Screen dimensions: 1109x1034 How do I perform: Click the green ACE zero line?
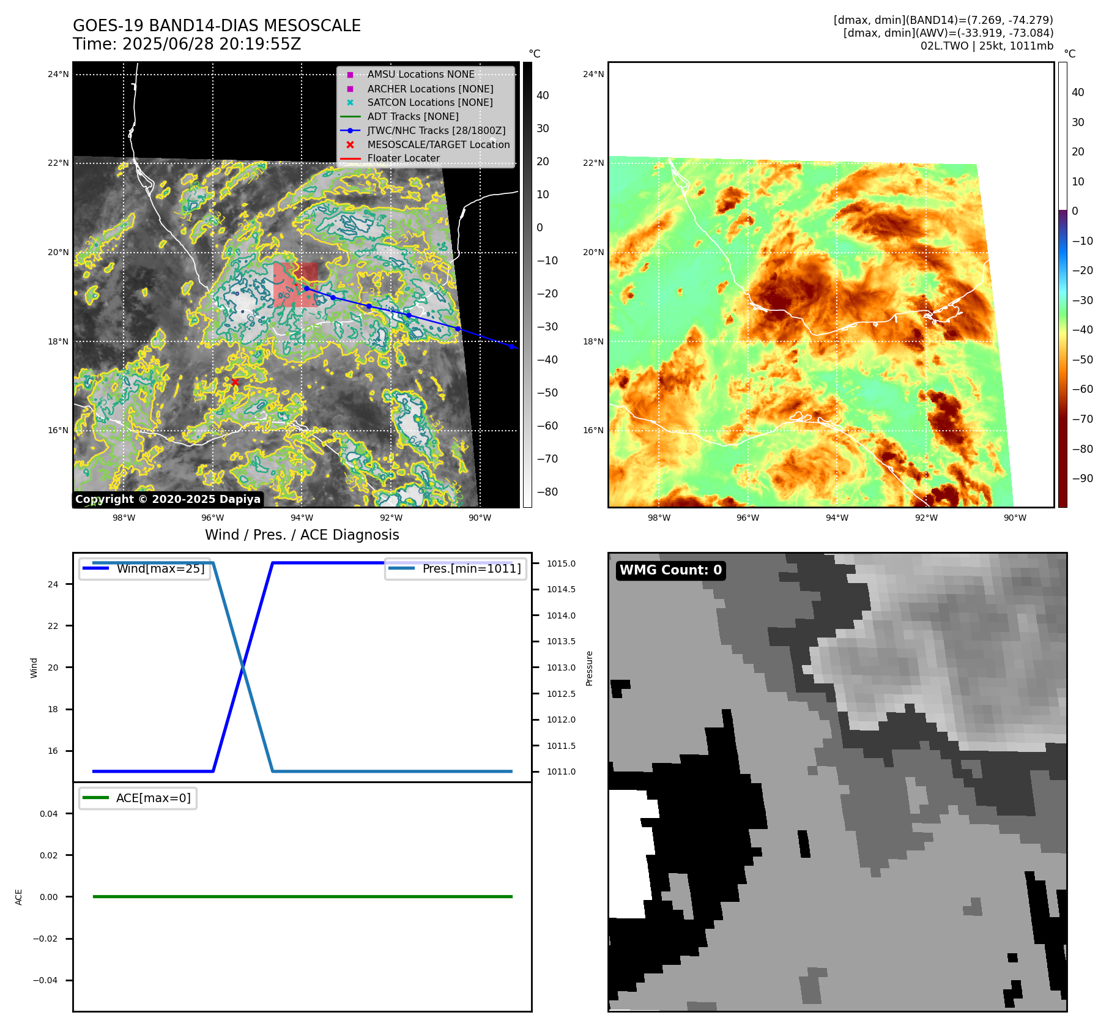[x=302, y=896]
